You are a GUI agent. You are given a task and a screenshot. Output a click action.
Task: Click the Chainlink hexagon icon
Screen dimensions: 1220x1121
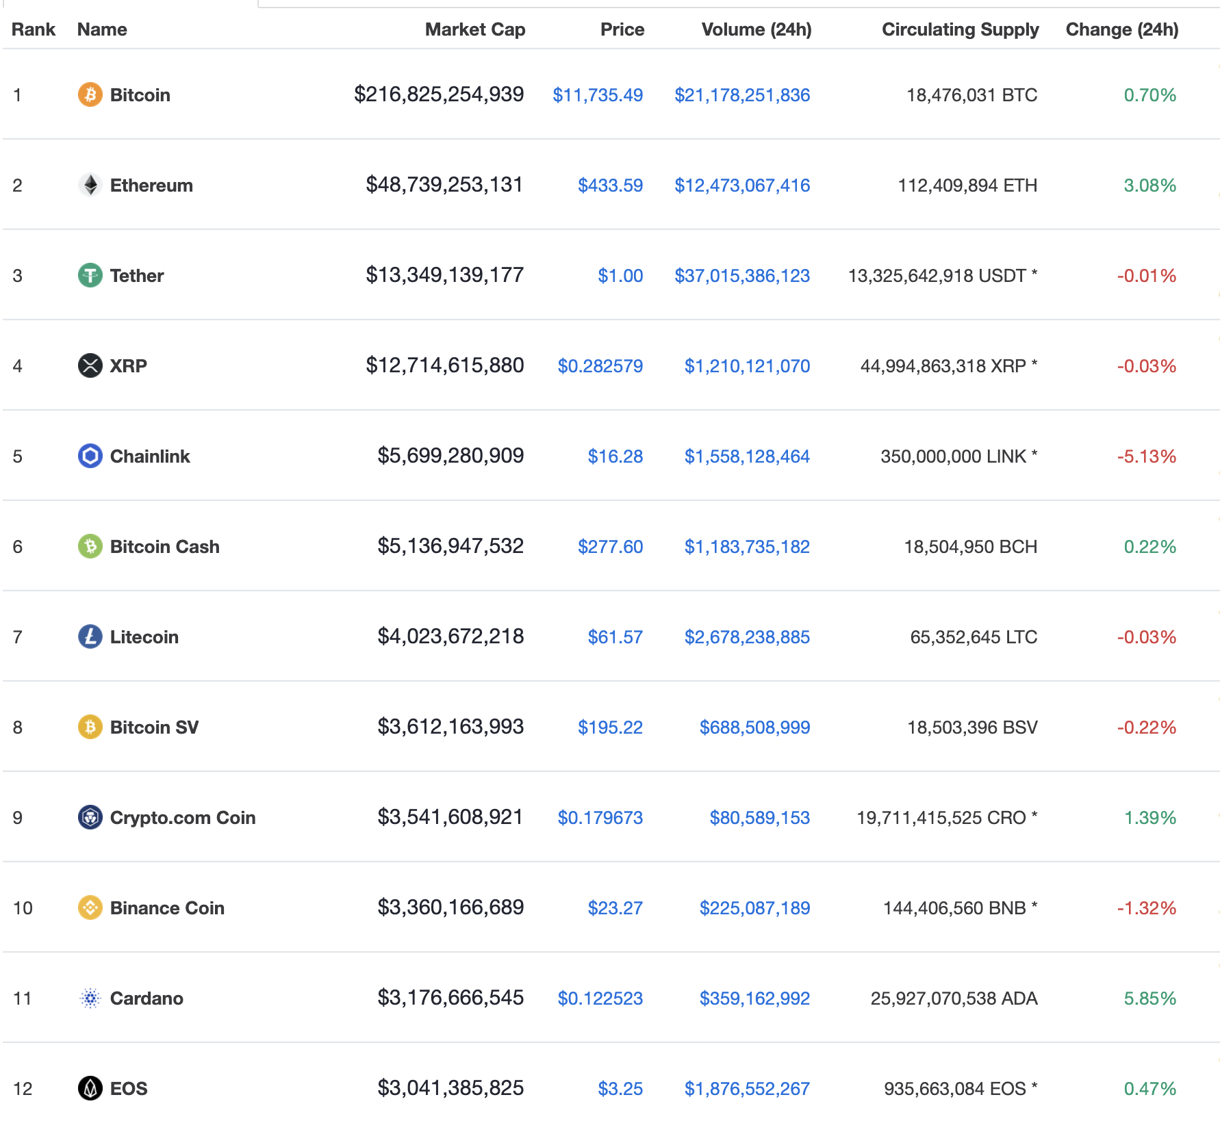[90, 456]
